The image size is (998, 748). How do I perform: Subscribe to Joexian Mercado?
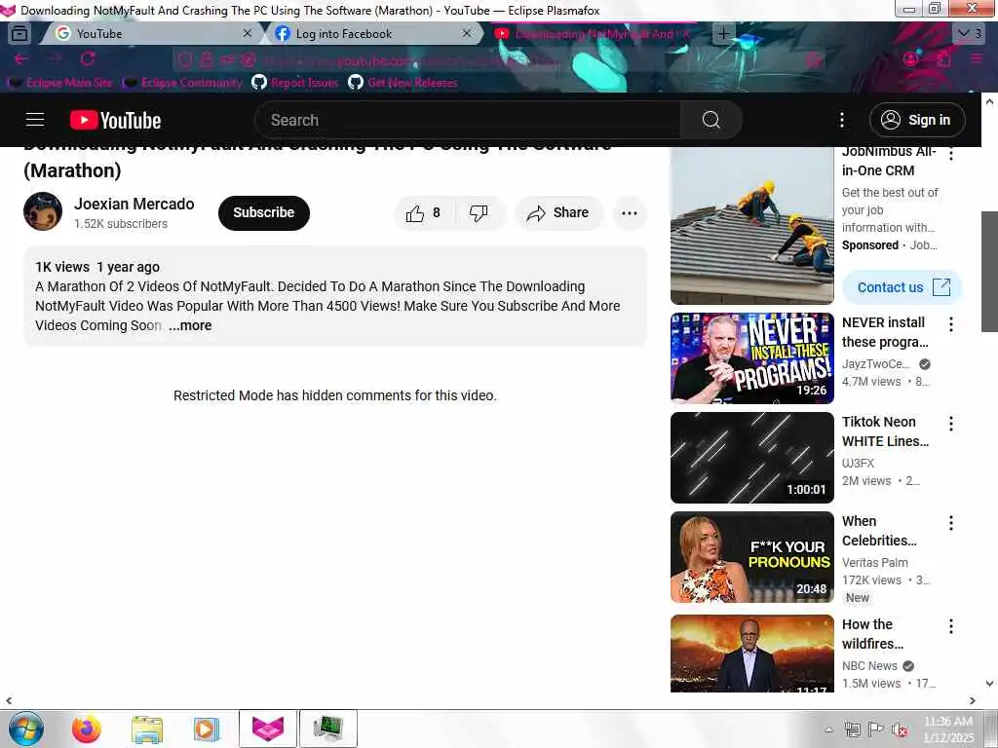click(x=263, y=212)
